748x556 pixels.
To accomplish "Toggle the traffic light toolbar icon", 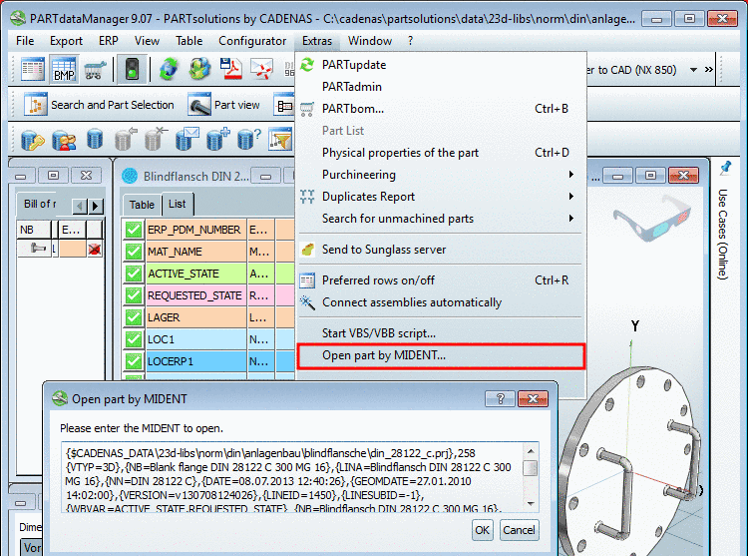I will (132, 69).
